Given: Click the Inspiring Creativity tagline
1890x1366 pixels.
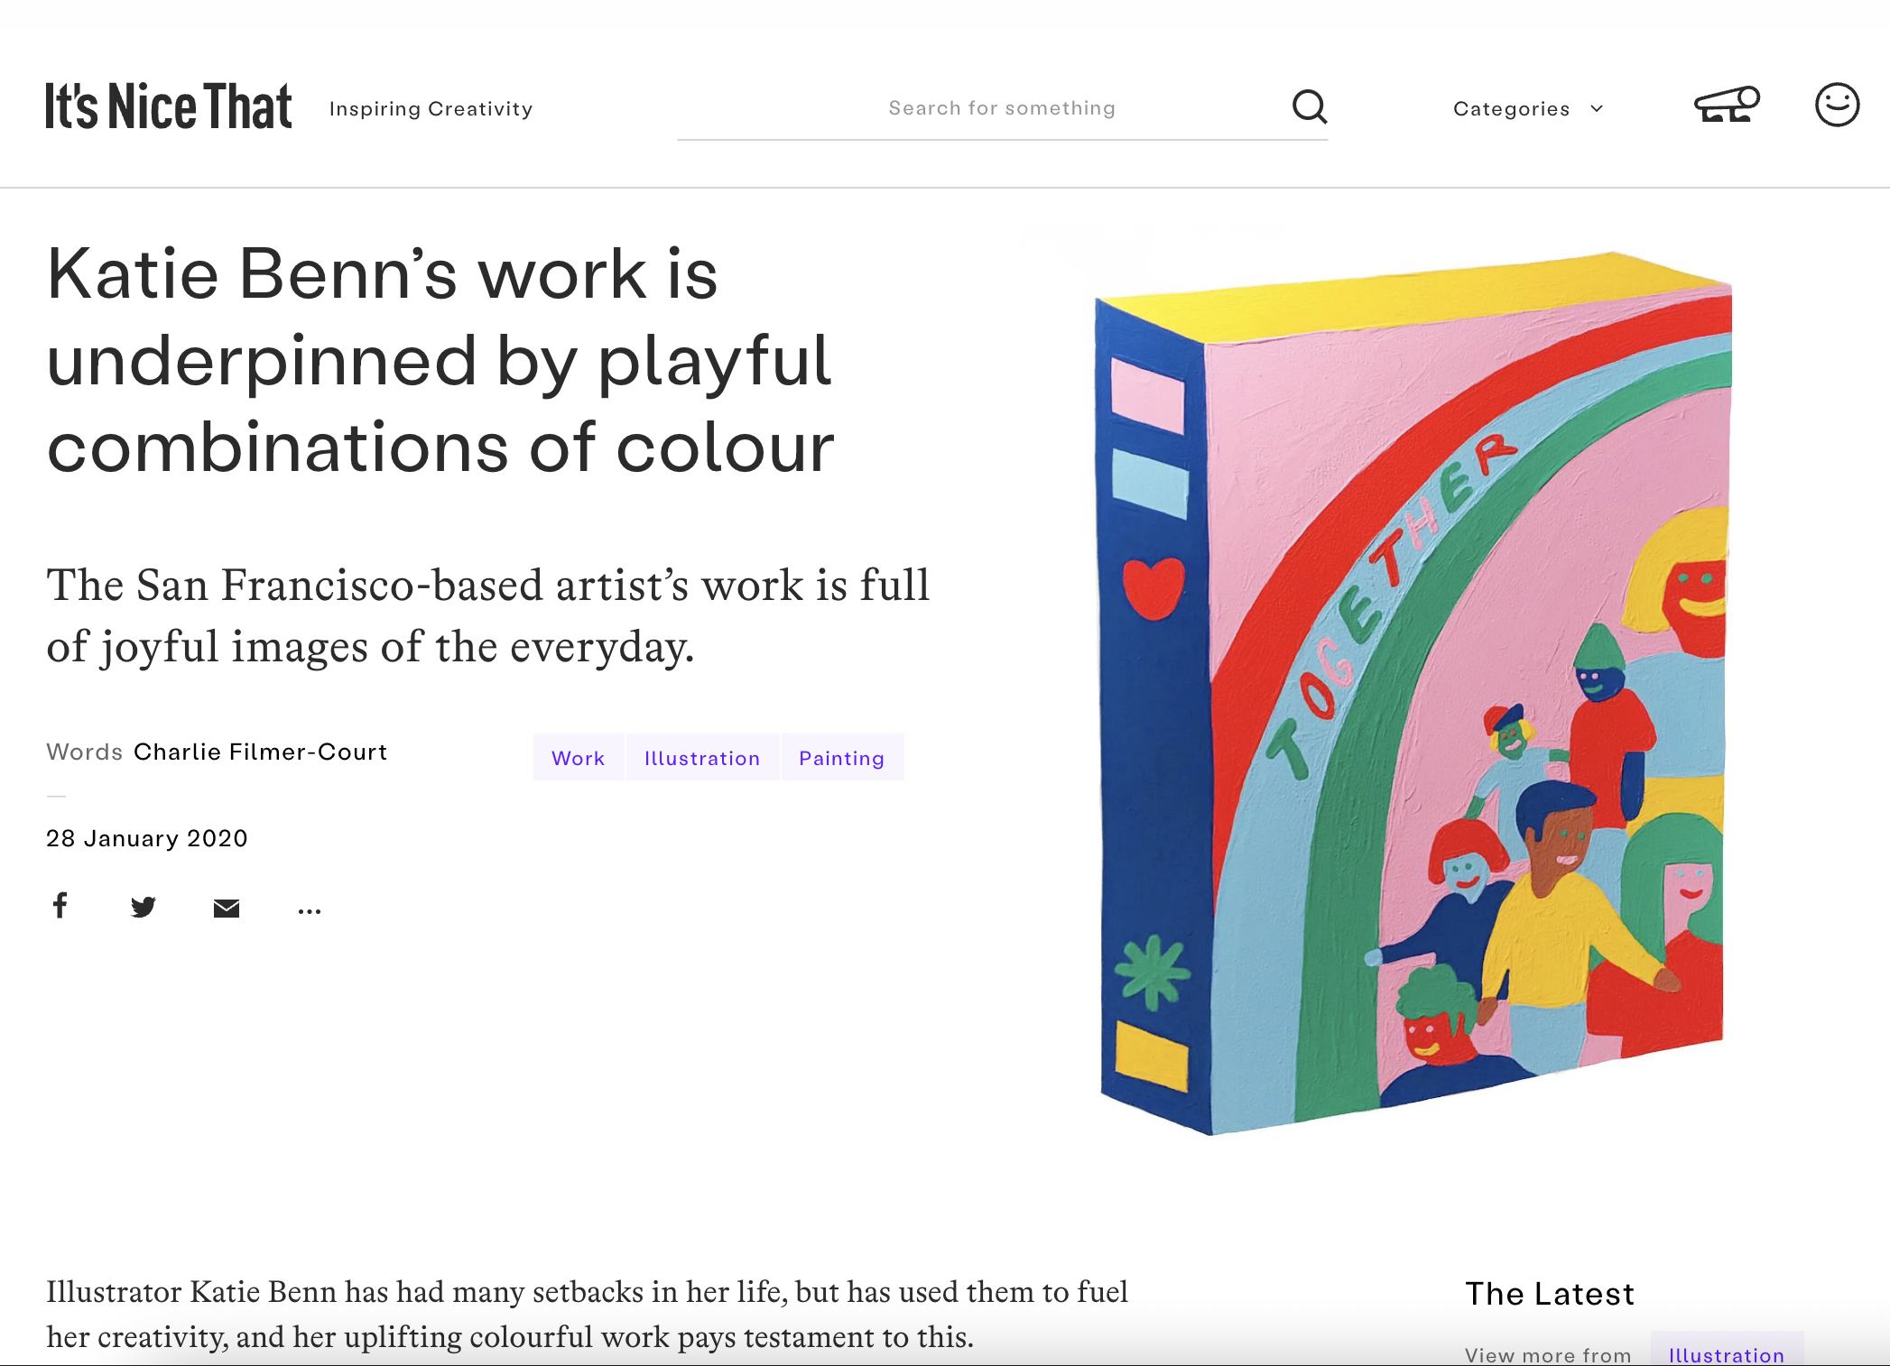Looking at the screenshot, I should coord(431,109).
